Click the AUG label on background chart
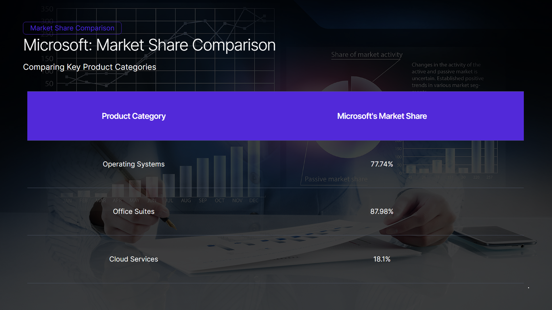The image size is (552, 310). click(x=186, y=201)
